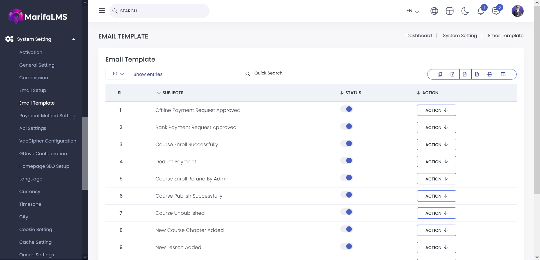540x260 pixels.
Task: Click the sidebar vertical scrollbar thumb
Action: click(85, 153)
